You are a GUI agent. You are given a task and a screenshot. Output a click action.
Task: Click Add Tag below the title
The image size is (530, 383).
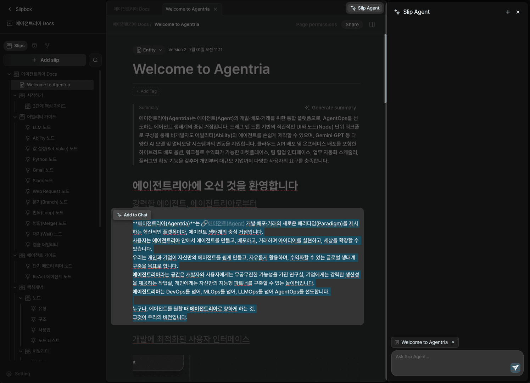(x=146, y=91)
